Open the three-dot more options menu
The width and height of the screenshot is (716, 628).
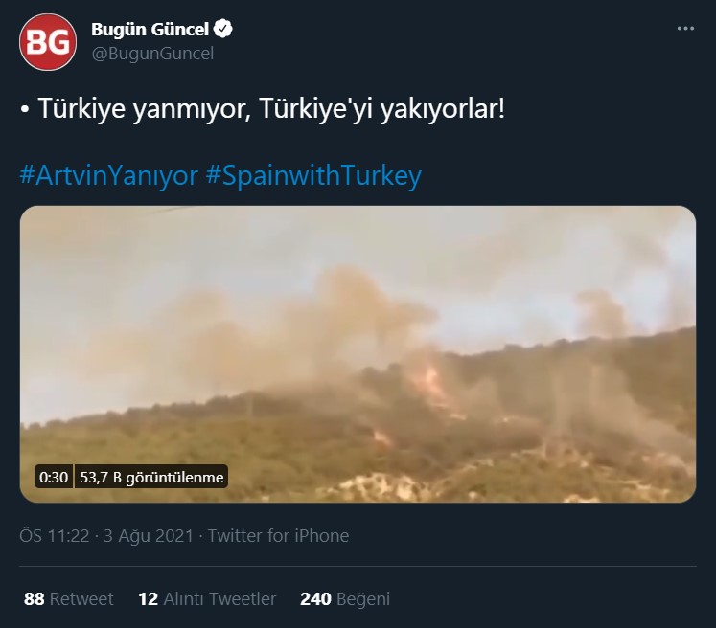click(x=685, y=29)
